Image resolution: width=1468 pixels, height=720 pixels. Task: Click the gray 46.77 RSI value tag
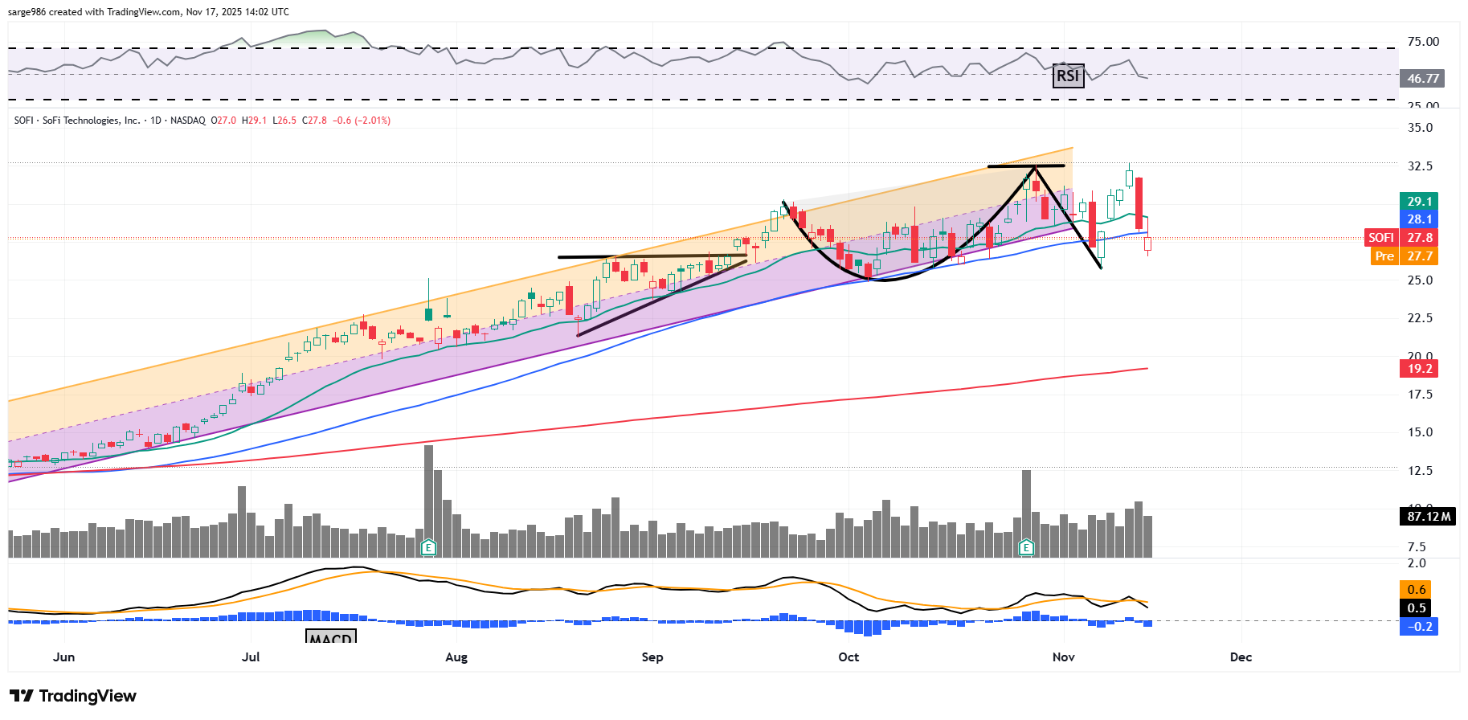1421,79
